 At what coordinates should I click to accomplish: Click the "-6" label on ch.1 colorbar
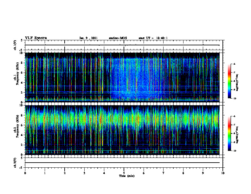click(234, 64)
